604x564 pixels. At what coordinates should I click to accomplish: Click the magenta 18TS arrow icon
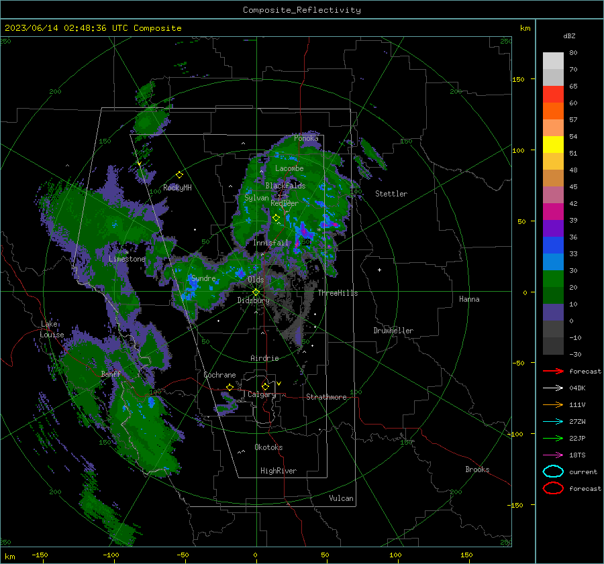pos(553,455)
